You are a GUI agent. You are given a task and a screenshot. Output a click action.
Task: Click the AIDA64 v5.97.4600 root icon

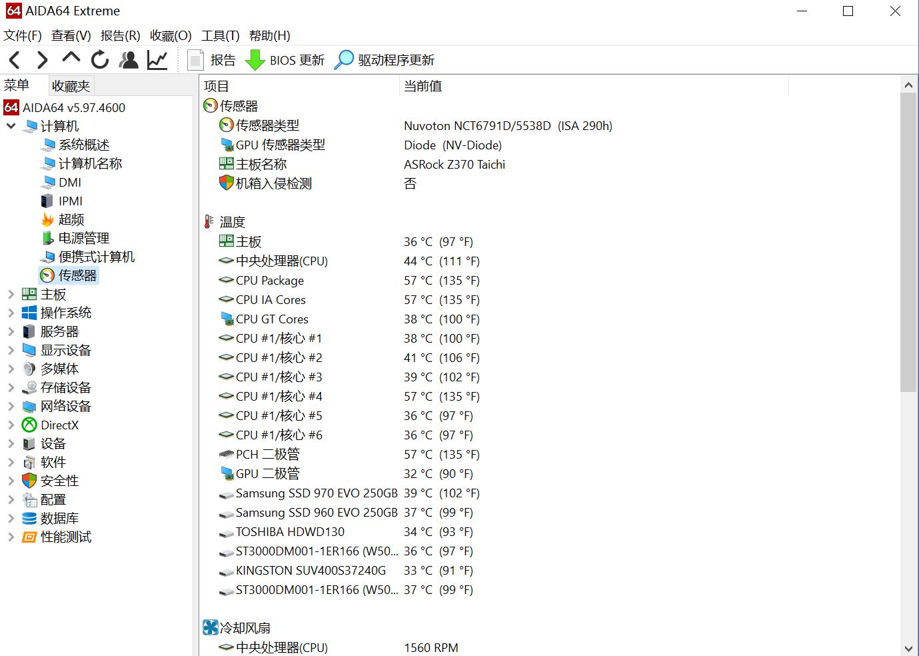(11, 107)
